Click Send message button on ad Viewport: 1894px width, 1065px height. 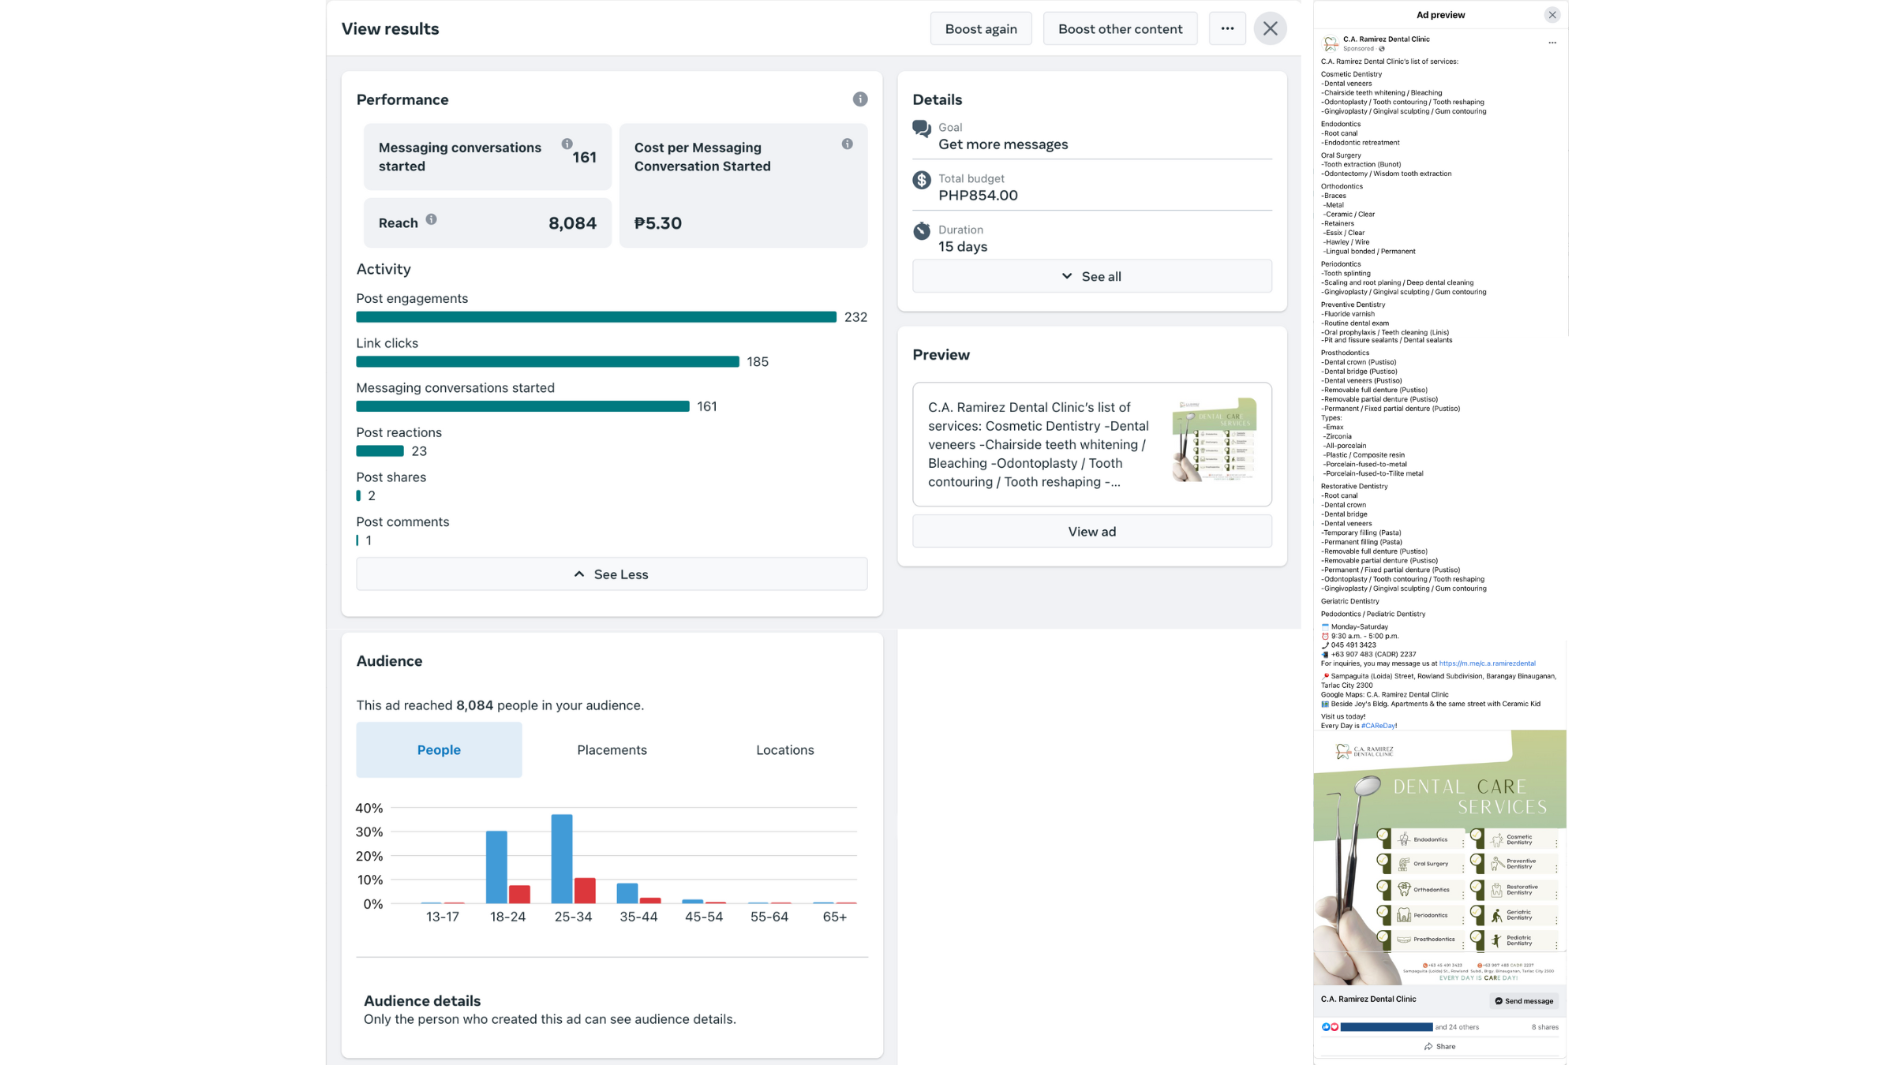1524,1001
